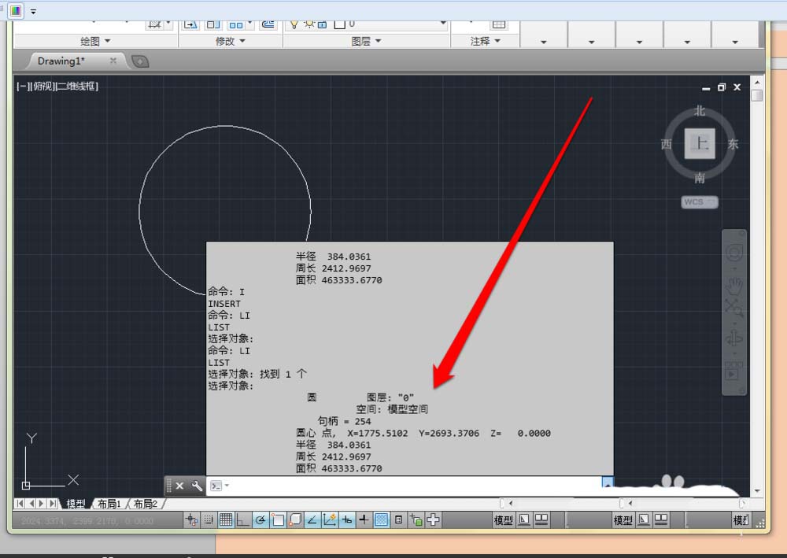787x558 pixels.
Task: Expand the 图层 panel dropdown
Action: [366, 41]
